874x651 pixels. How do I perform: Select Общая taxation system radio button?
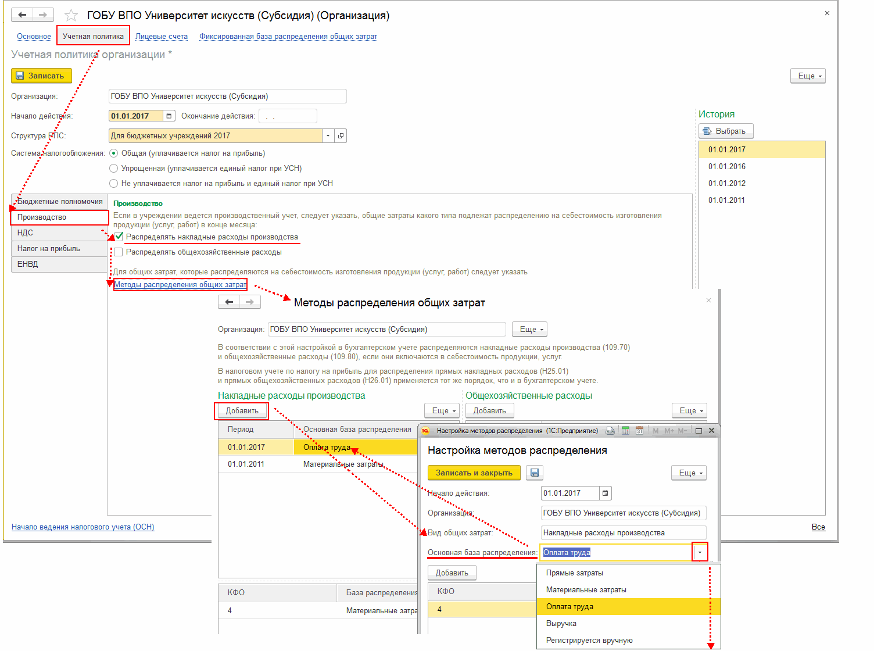(x=114, y=153)
